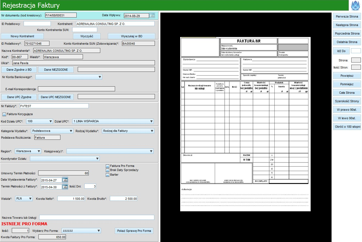Click ISTNIEJE PRO FORMA red text
362x242 pixels.
(x=24, y=224)
